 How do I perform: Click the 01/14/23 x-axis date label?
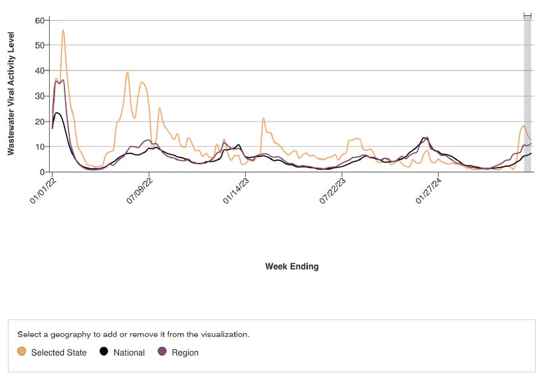click(x=235, y=189)
